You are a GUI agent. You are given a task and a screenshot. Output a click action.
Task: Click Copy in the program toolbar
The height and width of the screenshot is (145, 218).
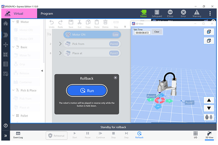pos(88,24)
